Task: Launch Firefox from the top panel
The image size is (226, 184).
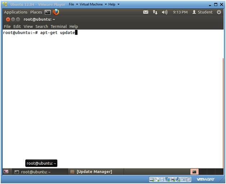Action: click(56, 12)
